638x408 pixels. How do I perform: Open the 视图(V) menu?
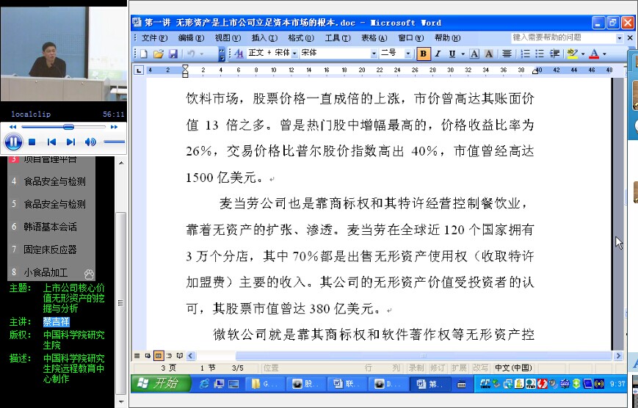228,38
